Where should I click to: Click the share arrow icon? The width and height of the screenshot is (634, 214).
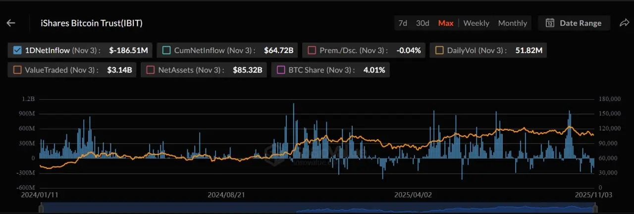point(624,23)
